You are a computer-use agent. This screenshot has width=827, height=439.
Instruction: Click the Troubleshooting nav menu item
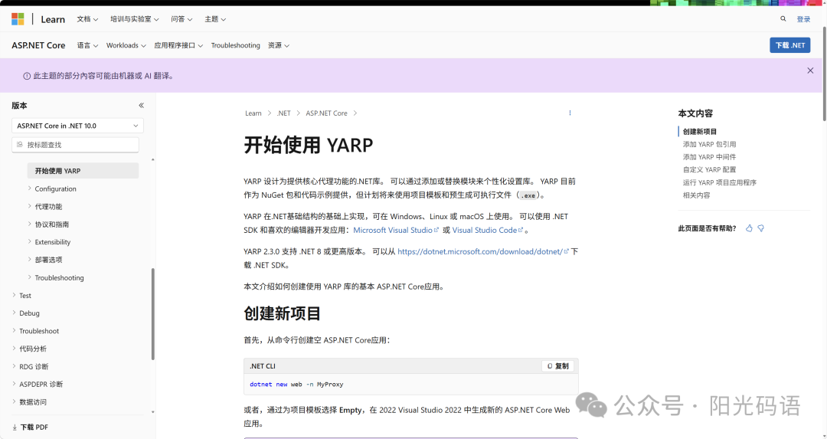point(235,45)
